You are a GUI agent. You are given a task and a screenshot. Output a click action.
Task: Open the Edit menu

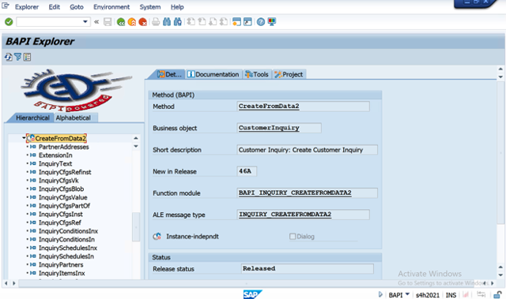point(55,7)
